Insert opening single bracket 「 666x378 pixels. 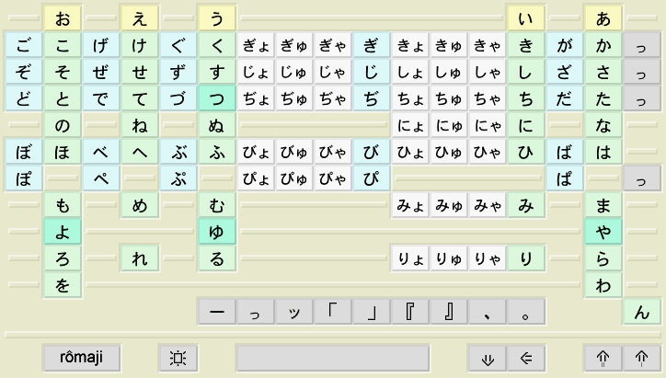click(333, 312)
